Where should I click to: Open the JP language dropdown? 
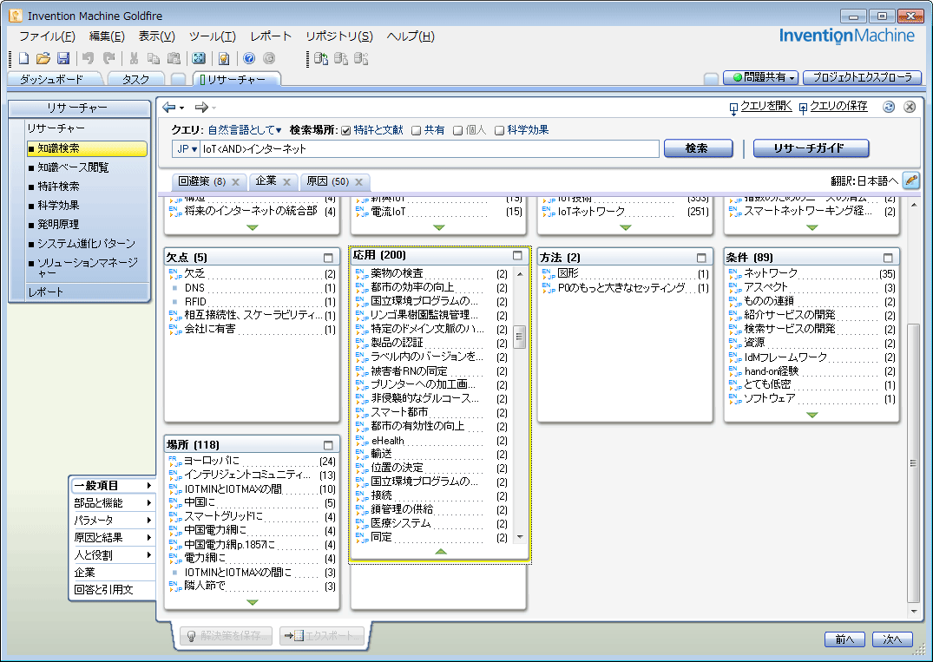pos(187,148)
